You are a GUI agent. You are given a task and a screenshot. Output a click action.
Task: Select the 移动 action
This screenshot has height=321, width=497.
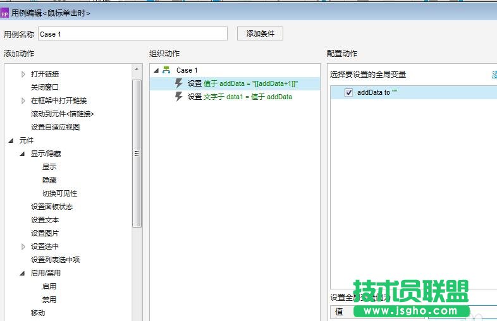click(38, 313)
